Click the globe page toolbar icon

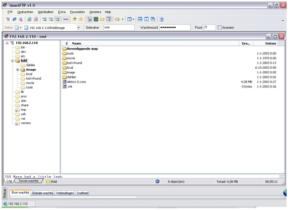tap(89, 19)
